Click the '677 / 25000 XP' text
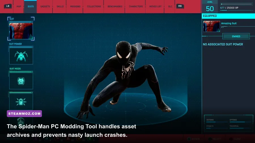255x143 pixels. click(229, 8)
